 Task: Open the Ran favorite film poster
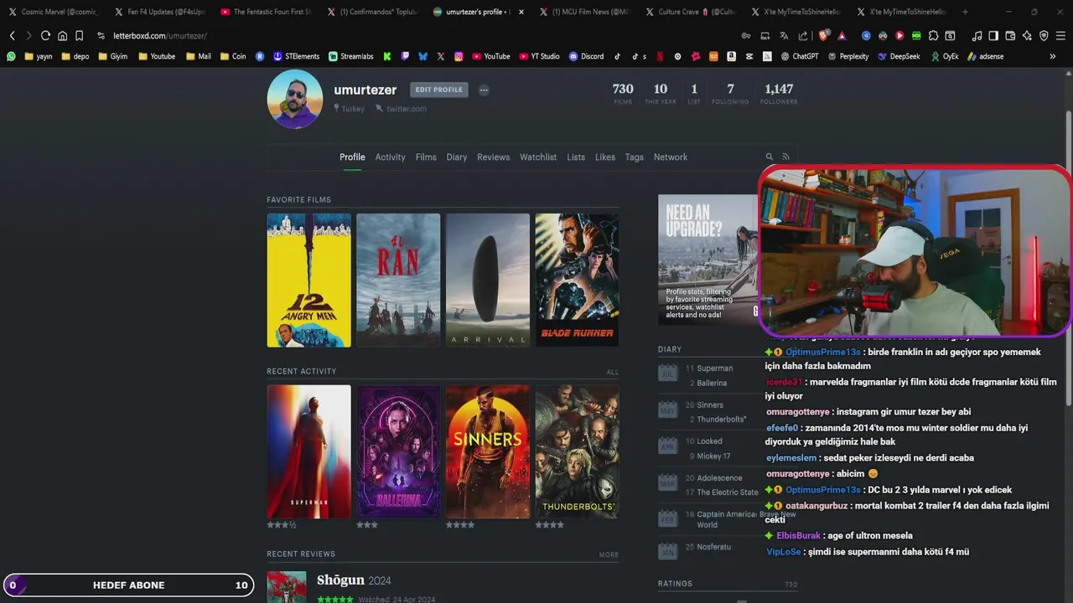(x=398, y=280)
